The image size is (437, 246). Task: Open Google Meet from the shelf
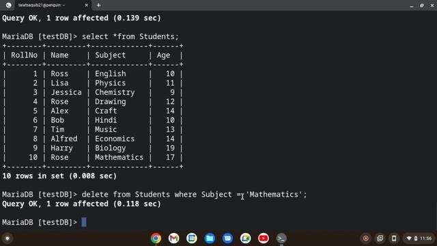coord(245,238)
